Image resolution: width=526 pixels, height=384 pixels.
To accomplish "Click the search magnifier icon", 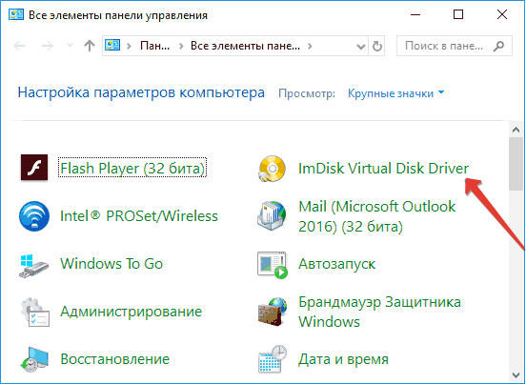I will (x=498, y=46).
